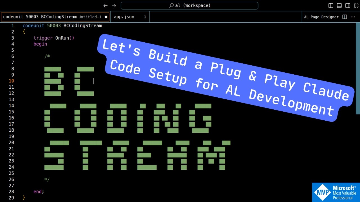Split the editor right
Image resolution: width=360 pixels, height=202 pixels.
pos(345,17)
